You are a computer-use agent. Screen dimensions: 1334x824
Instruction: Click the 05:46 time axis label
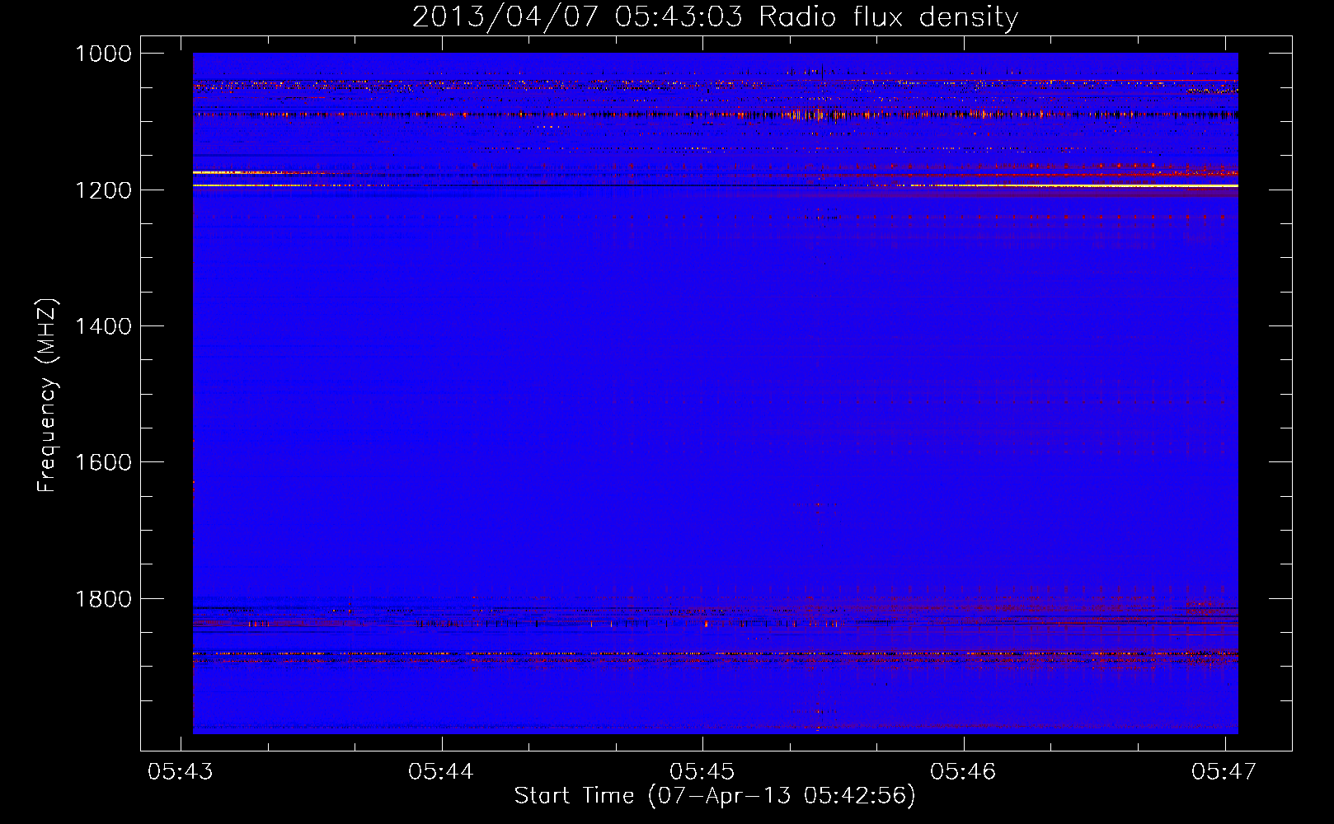pyautogui.click(x=963, y=771)
